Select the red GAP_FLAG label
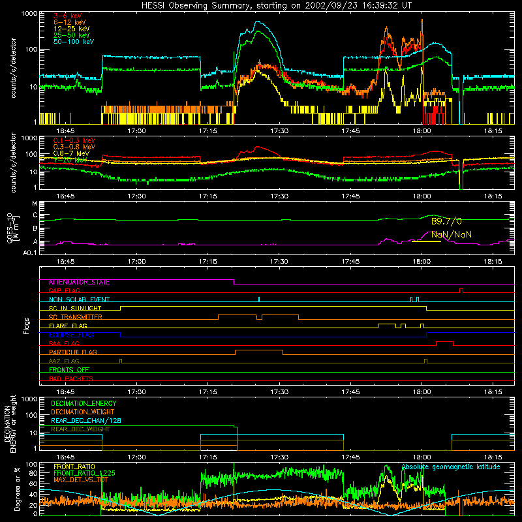Viewport: 522px width, 522px height. pyautogui.click(x=64, y=290)
